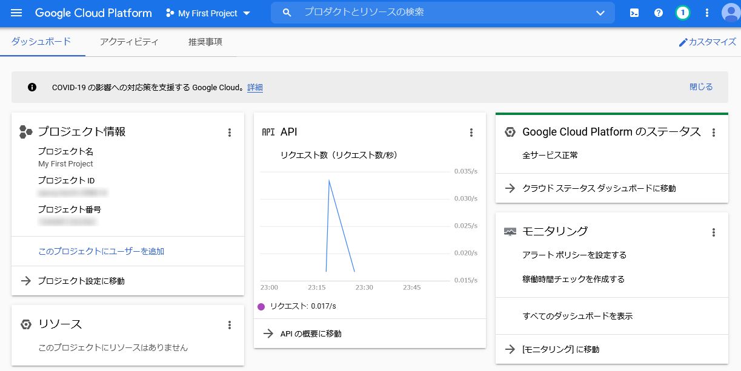
Task: Open the 推奨事項 tab
Action: 206,42
